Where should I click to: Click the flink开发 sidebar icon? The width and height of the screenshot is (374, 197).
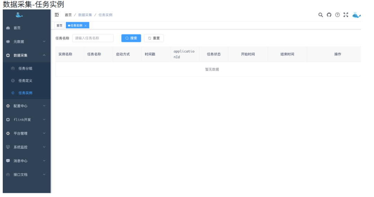(x=8, y=120)
